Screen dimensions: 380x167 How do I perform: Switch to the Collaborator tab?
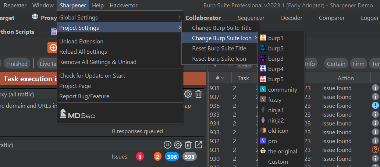pyautogui.click(x=203, y=18)
